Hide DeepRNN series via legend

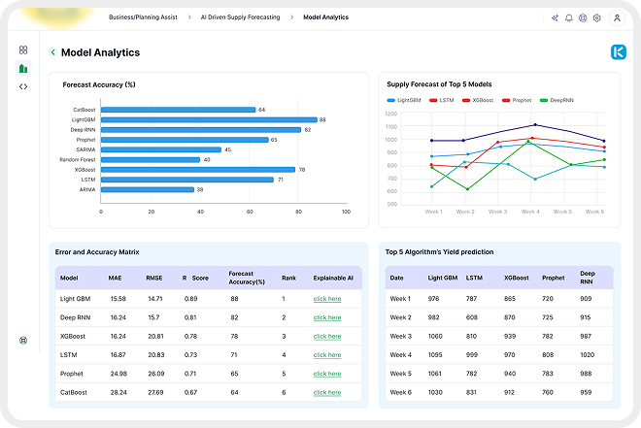coord(556,100)
